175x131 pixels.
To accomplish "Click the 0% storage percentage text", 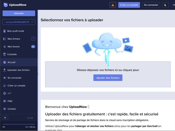I will [x=4, y=127].
